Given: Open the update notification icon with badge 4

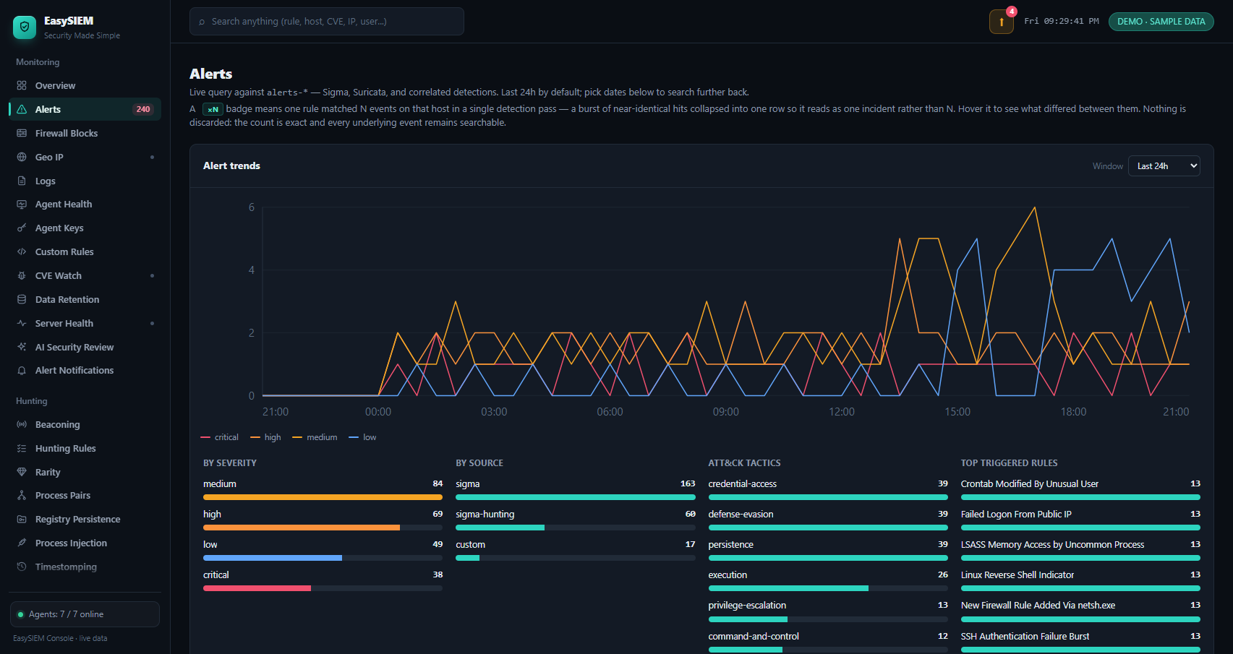Looking at the screenshot, I should (1002, 22).
